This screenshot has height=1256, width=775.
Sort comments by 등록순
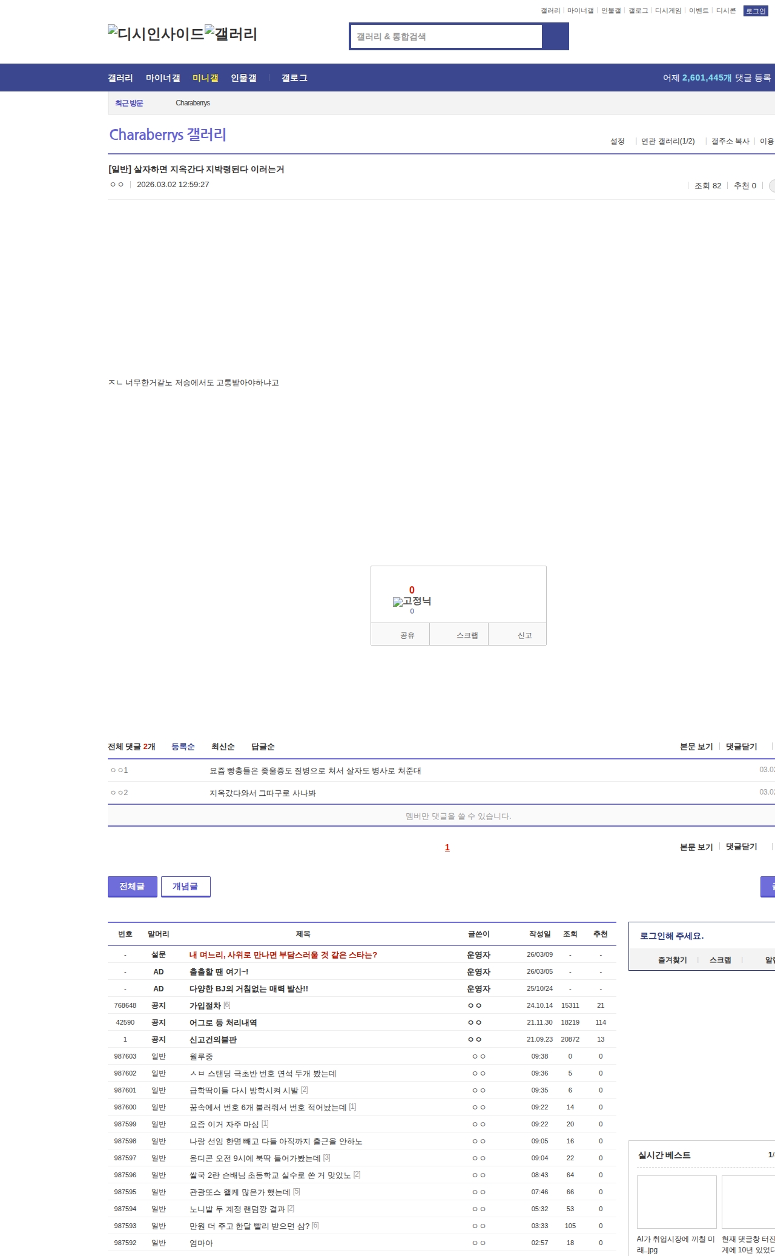(x=183, y=747)
